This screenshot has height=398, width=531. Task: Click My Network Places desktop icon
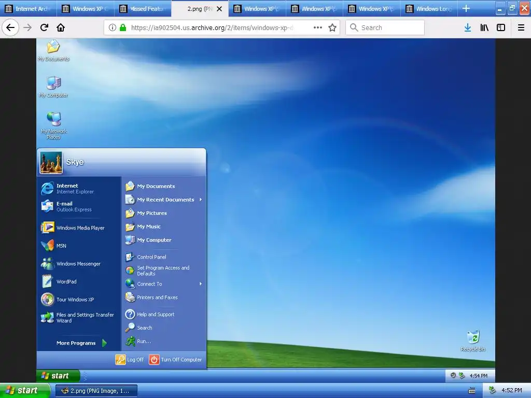[53, 125]
